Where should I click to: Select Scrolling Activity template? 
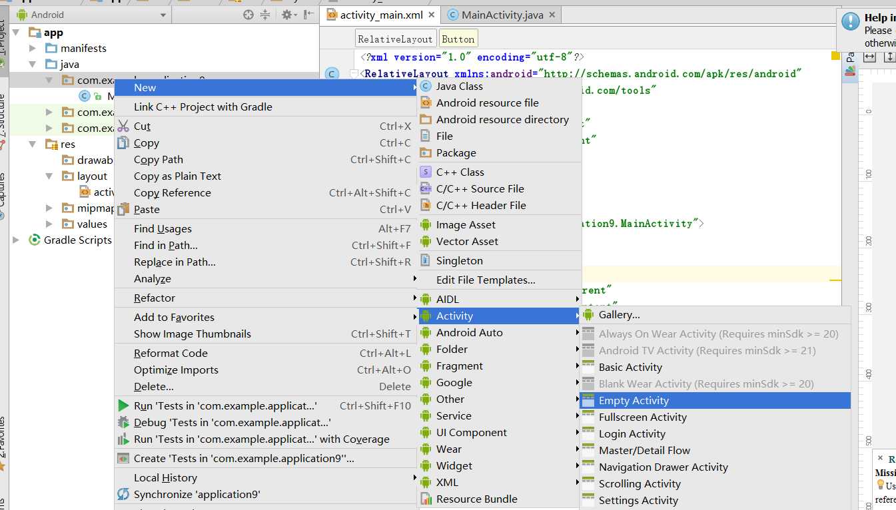[715, 483]
